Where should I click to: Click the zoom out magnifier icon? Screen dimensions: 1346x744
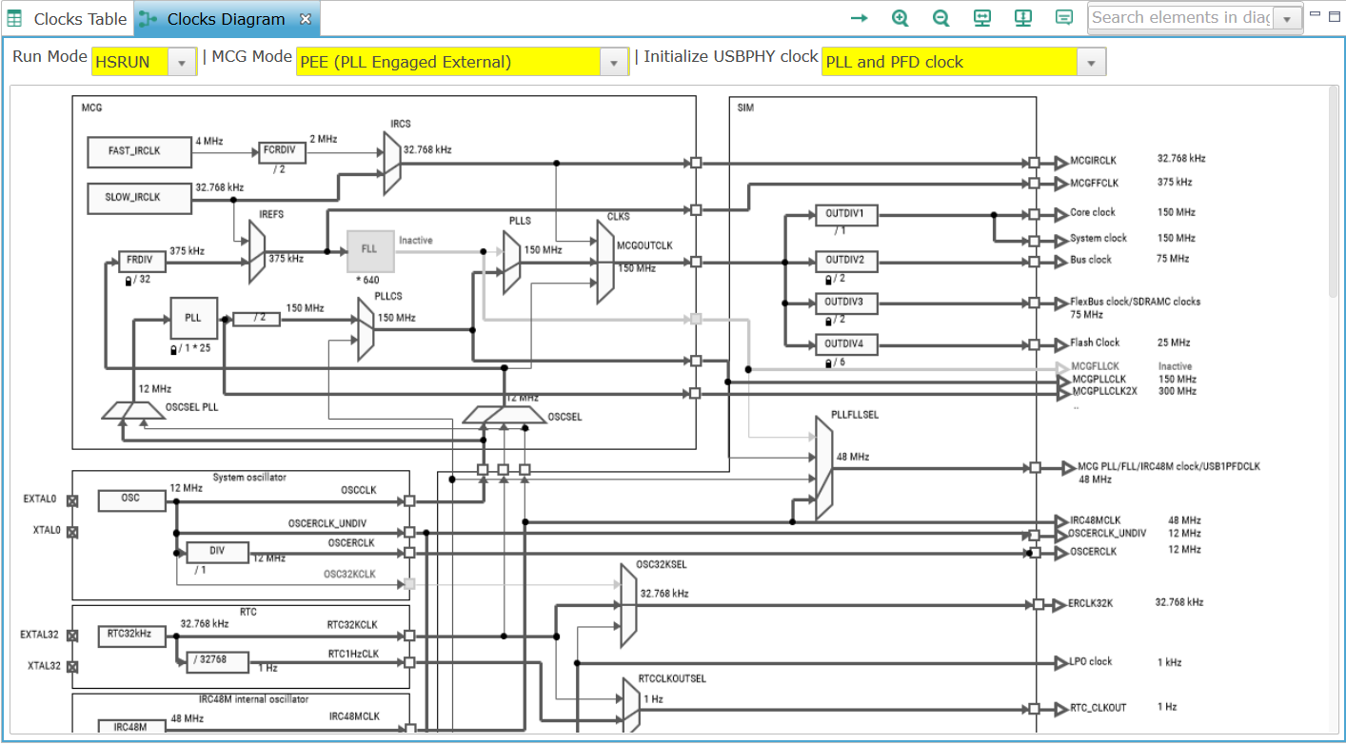point(940,18)
